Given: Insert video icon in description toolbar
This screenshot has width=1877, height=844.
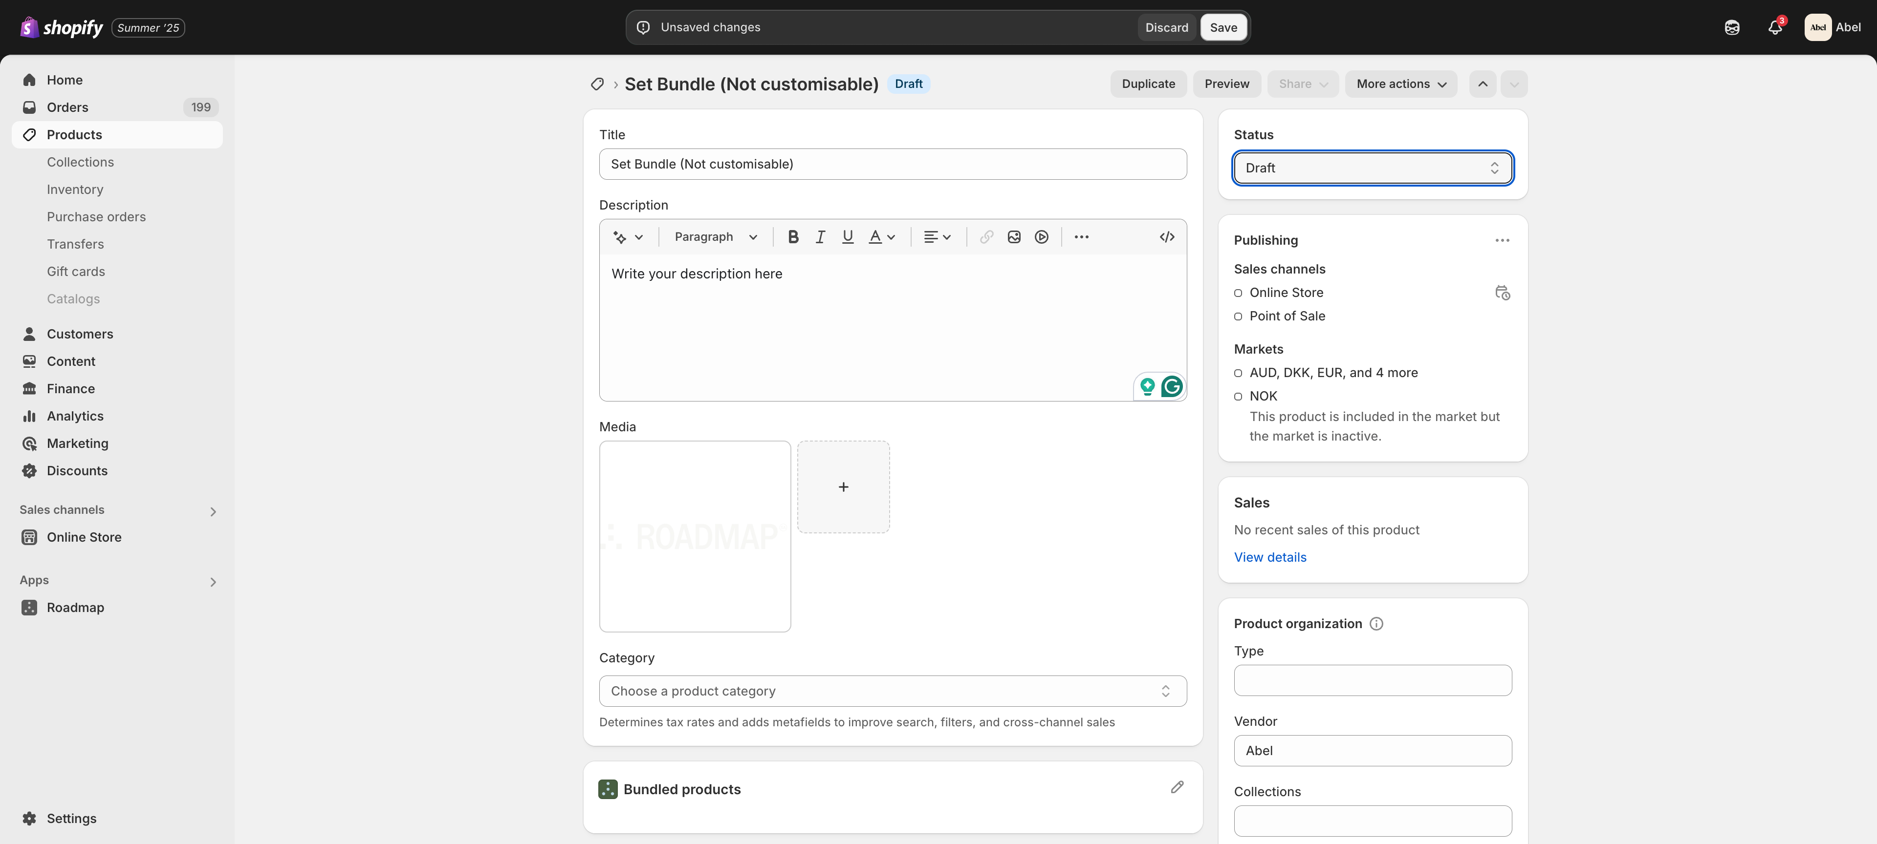Looking at the screenshot, I should (x=1041, y=237).
